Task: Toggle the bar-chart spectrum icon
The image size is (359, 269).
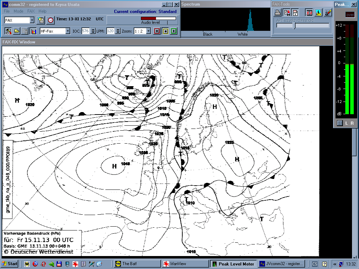Action: 33,31
